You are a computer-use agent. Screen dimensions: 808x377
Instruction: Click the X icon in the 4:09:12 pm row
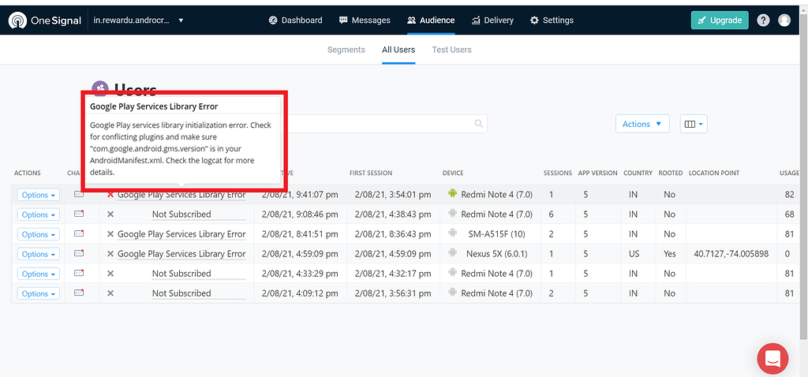coord(110,293)
